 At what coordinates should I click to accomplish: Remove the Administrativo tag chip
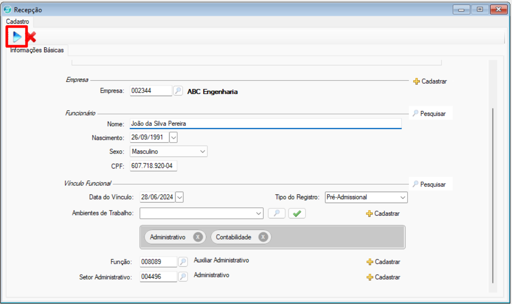point(198,237)
